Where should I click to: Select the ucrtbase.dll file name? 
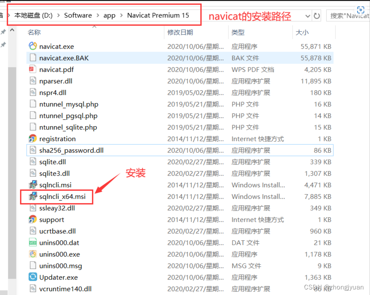(57, 231)
